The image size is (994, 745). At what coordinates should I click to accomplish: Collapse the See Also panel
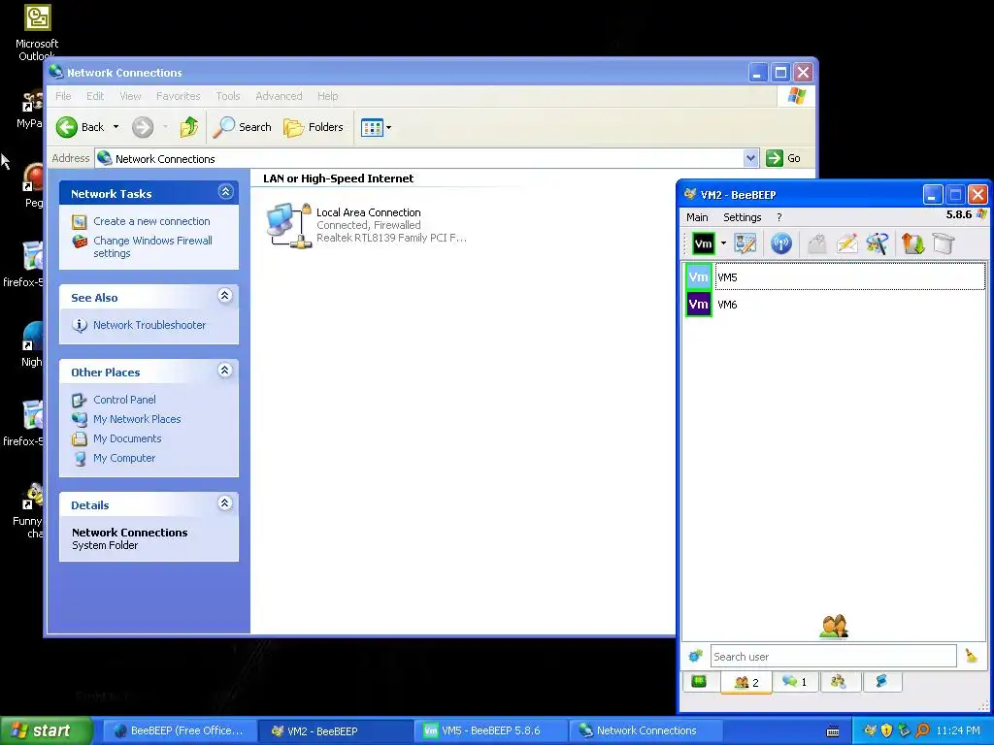point(225,295)
